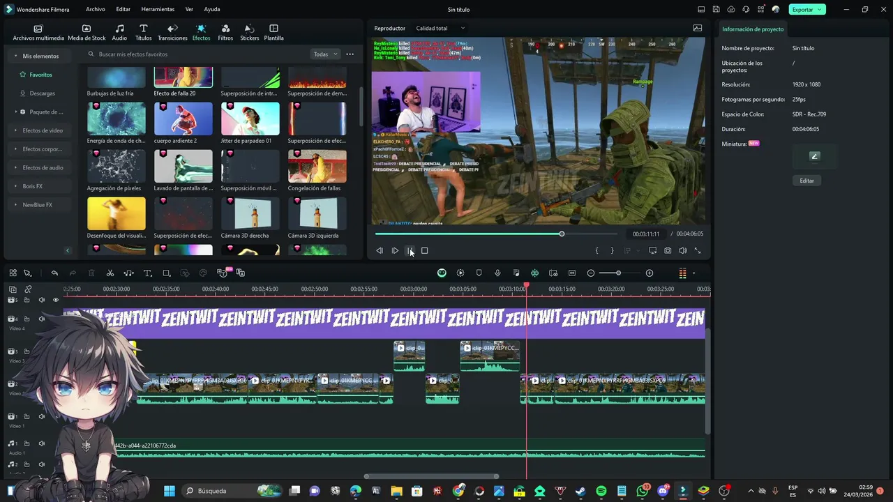Record voiceover with microphone icon

[497, 273]
